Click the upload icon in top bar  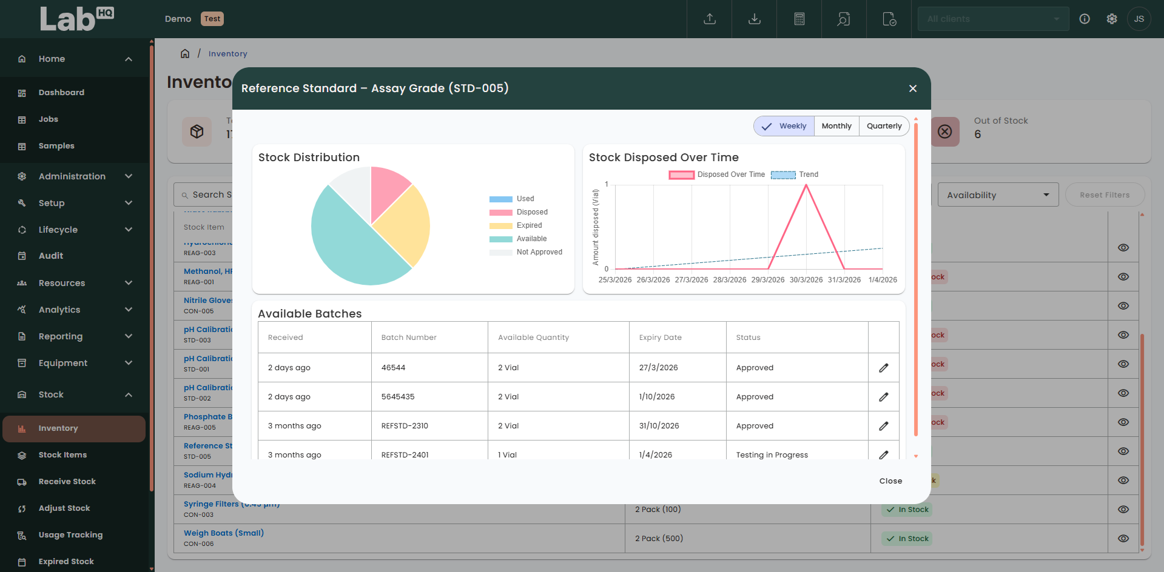tap(709, 19)
